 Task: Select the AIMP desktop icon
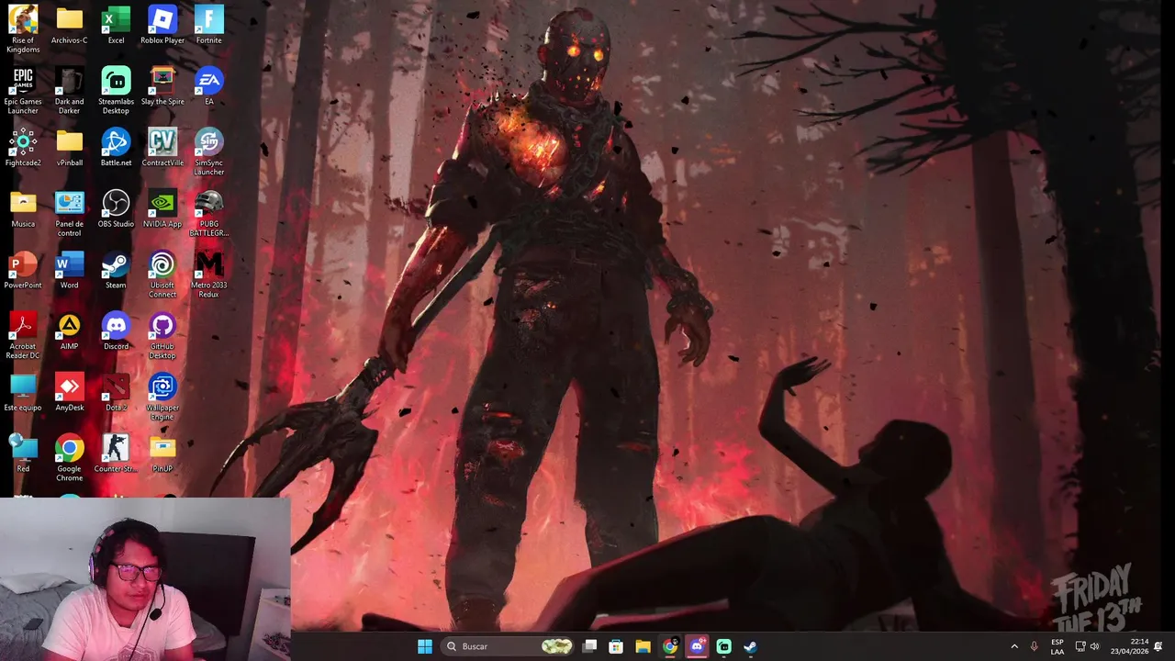click(x=69, y=330)
